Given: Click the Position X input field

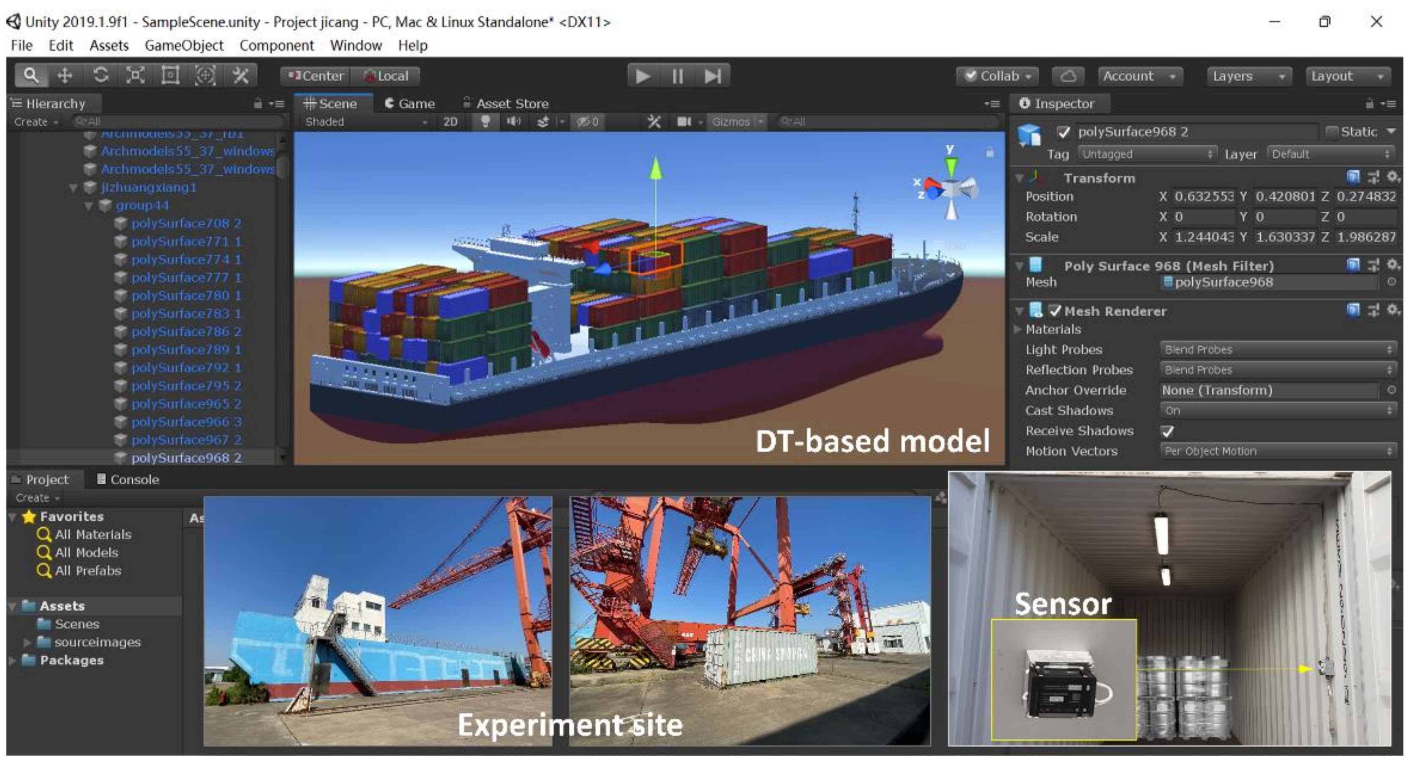Looking at the screenshot, I should (1203, 196).
